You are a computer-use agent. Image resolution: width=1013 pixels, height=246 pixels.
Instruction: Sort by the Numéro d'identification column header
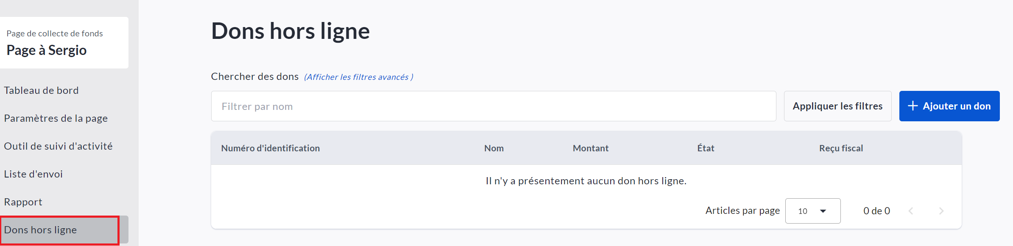[x=270, y=148]
